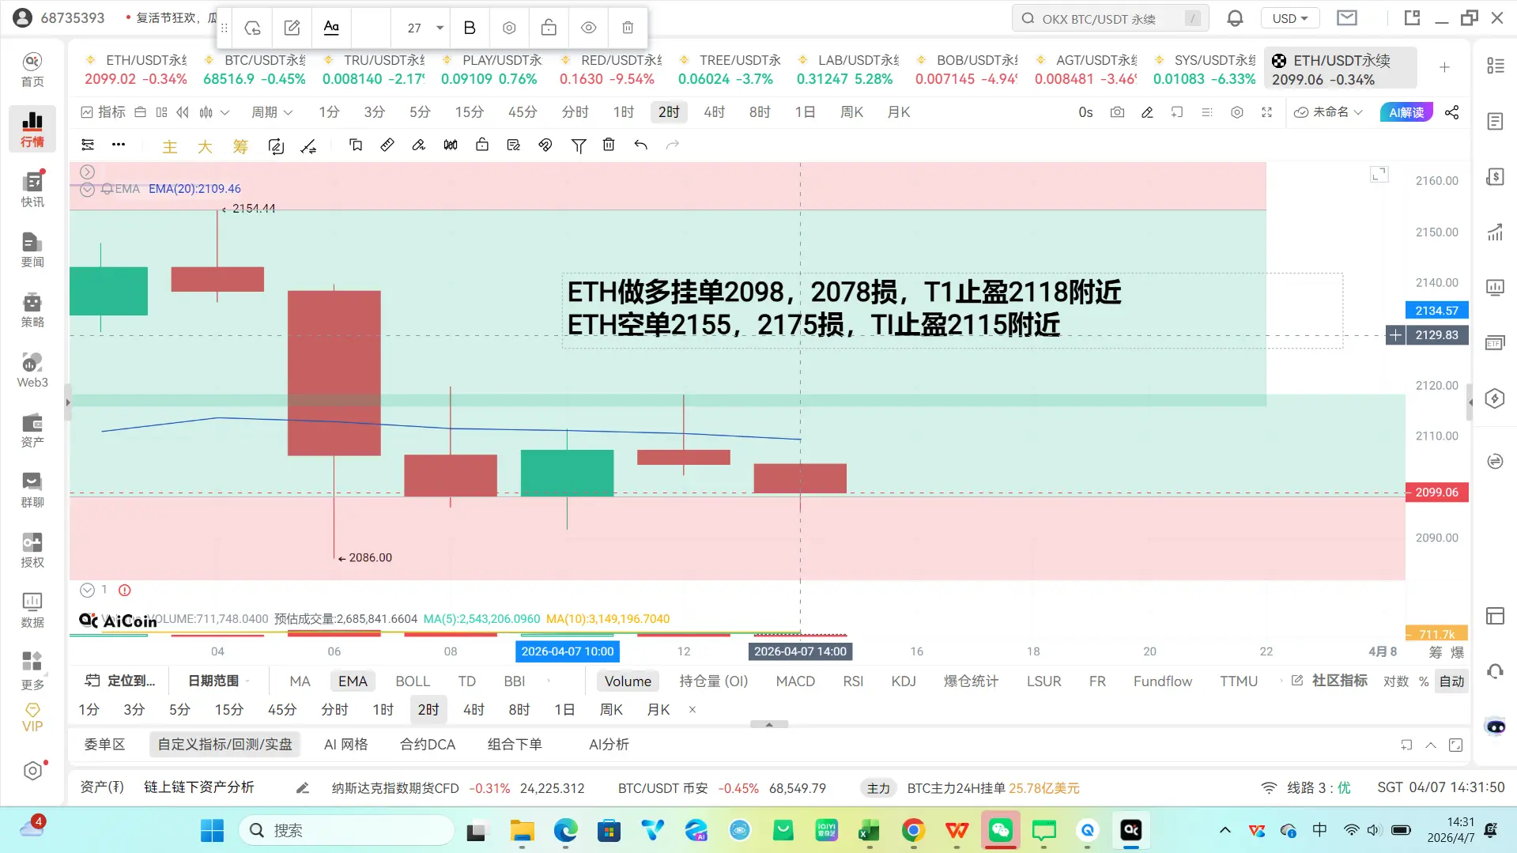Open the Windows Start menu
The width and height of the screenshot is (1517, 853).
coord(212,830)
